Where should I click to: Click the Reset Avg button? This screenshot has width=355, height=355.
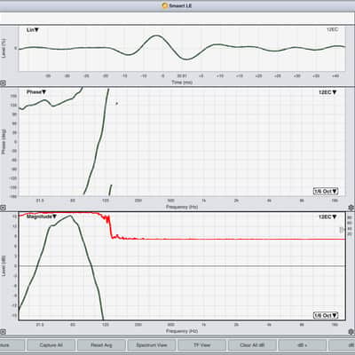101,345
